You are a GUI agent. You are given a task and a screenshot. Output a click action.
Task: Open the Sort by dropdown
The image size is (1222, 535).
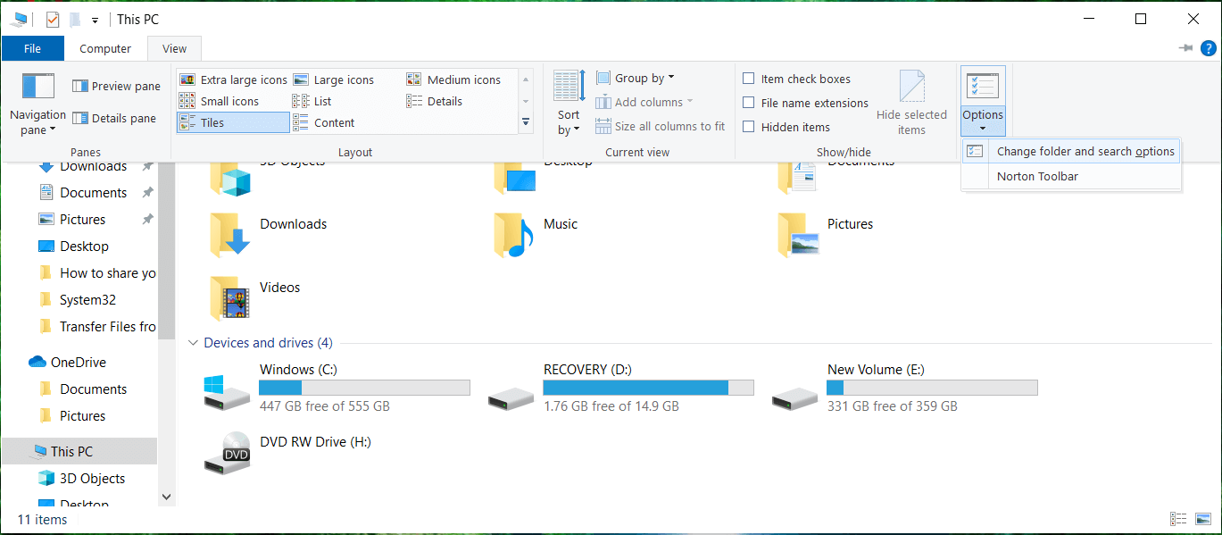coord(568,103)
